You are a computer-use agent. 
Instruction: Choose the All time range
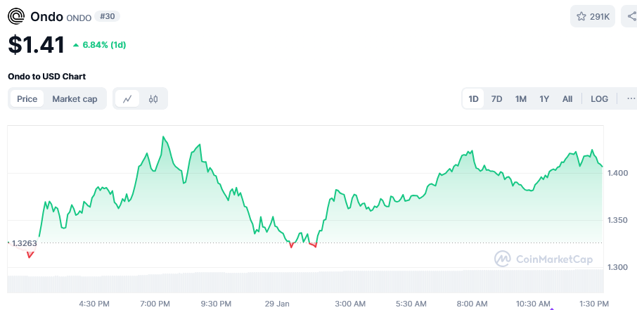[x=567, y=98]
